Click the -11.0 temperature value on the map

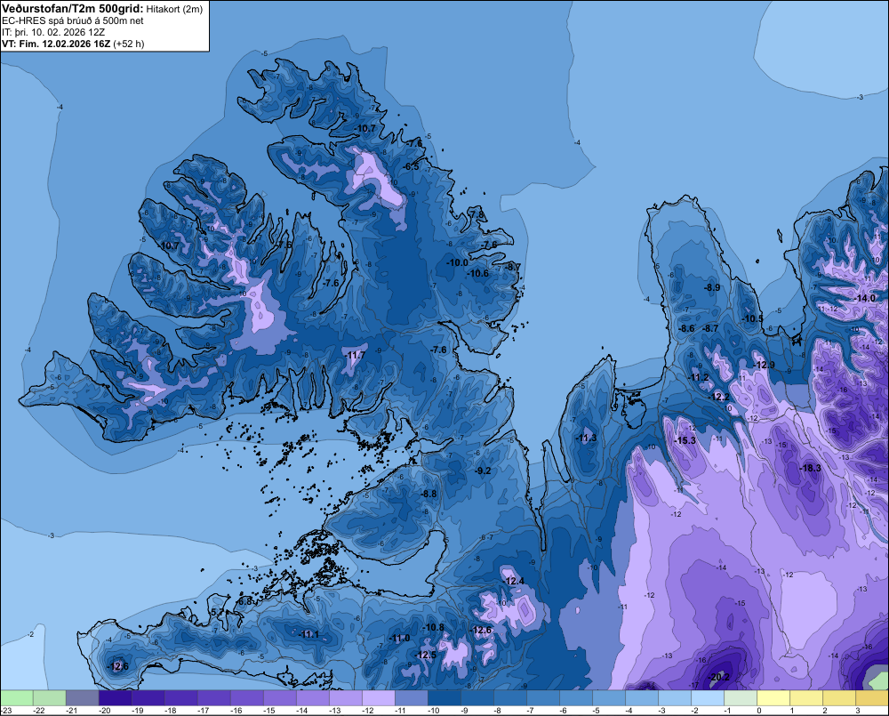400,639
